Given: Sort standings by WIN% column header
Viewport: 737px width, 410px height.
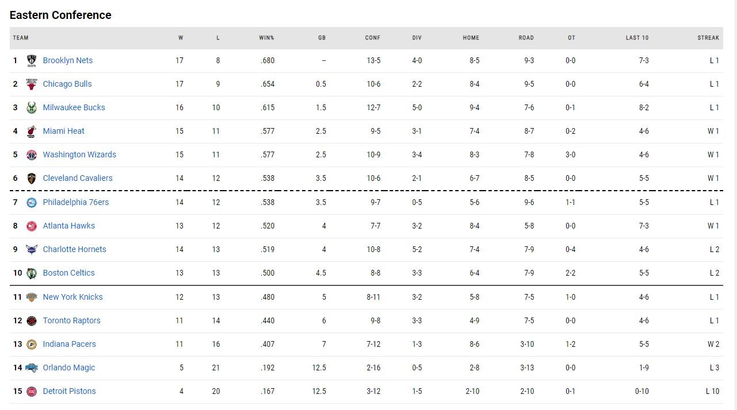Looking at the screenshot, I should click(266, 38).
